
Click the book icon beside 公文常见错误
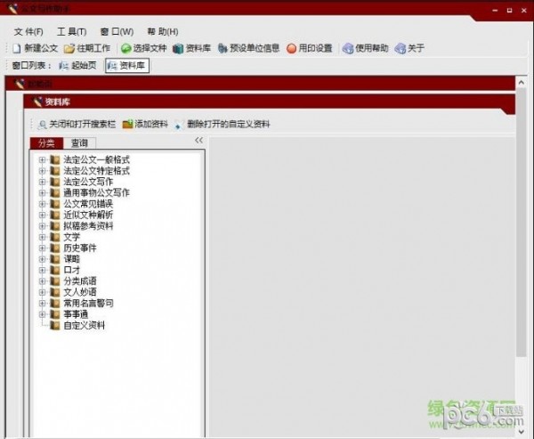(55, 204)
